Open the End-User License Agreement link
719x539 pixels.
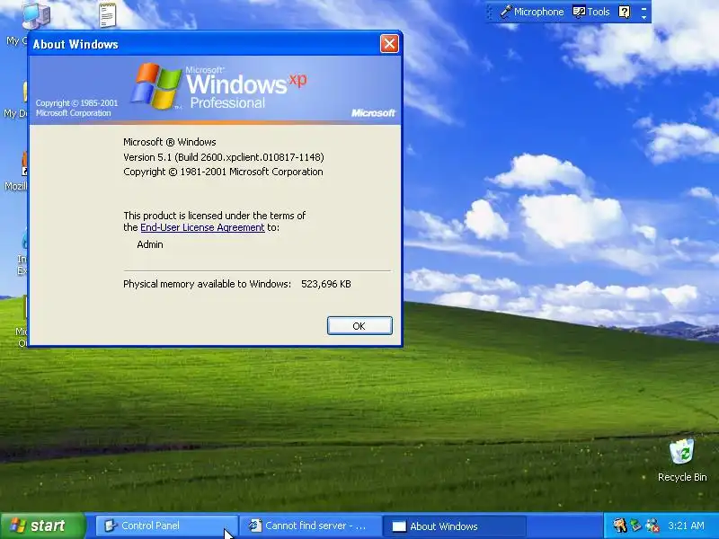coord(202,227)
